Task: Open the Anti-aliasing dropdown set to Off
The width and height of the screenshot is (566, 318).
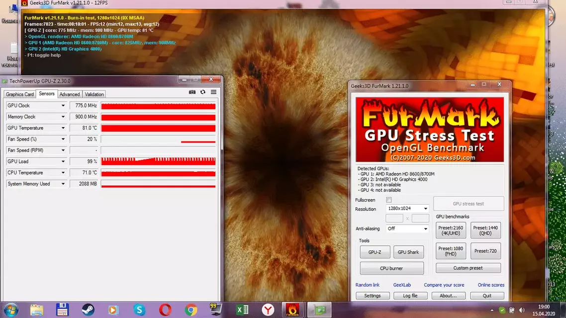Action: (x=407, y=229)
